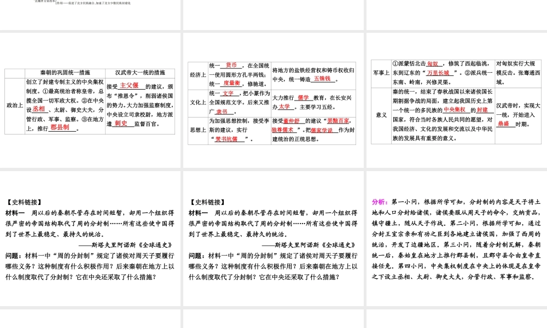This screenshot has height=328, width=547.
Task: Click the red answer 文字
Action: tap(228, 93)
